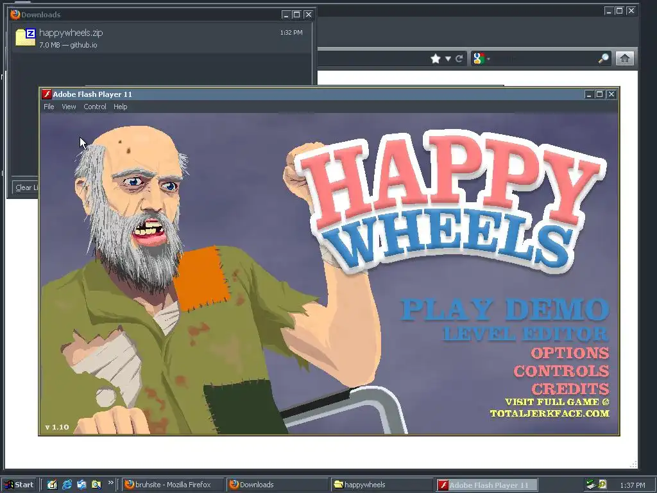Image resolution: width=657 pixels, height=493 pixels.
Task: Go to the Firefox home page button
Action: click(x=625, y=58)
